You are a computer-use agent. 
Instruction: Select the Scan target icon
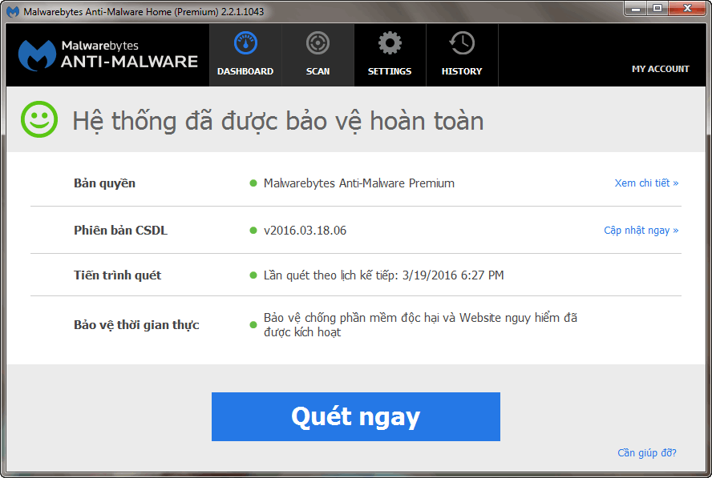click(318, 43)
